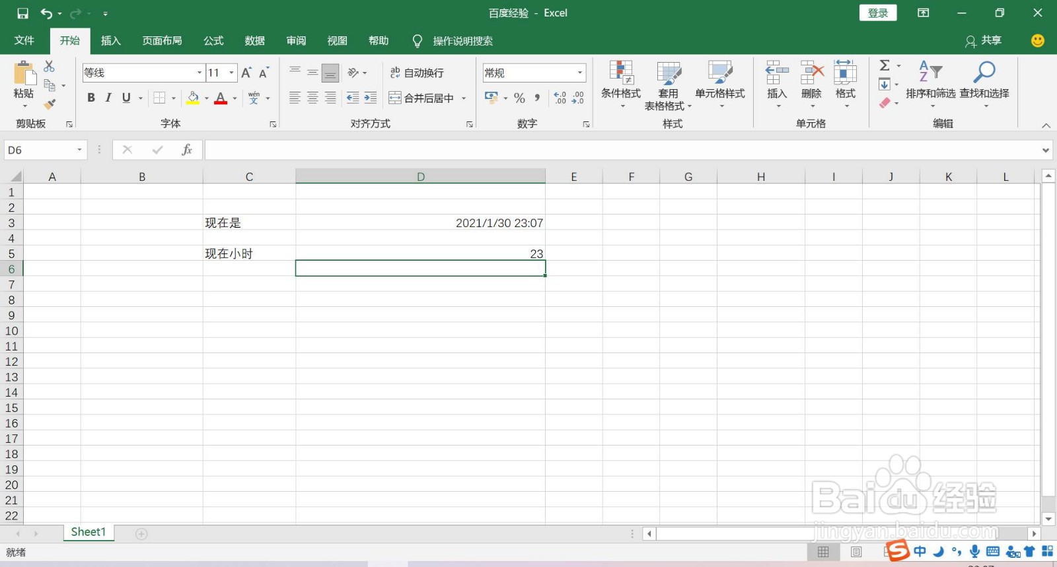The width and height of the screenshot is (1057, 567).
Task: Apply the yellow fill color
Action: tap(193, 98)
